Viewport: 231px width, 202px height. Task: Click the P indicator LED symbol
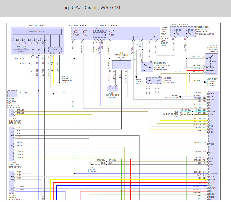[39, 40]
